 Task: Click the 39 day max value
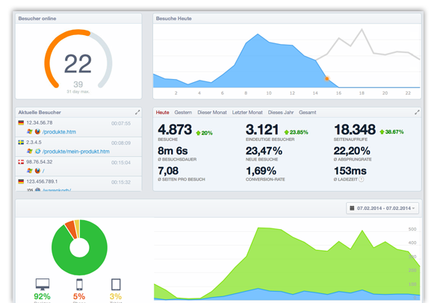78,84
